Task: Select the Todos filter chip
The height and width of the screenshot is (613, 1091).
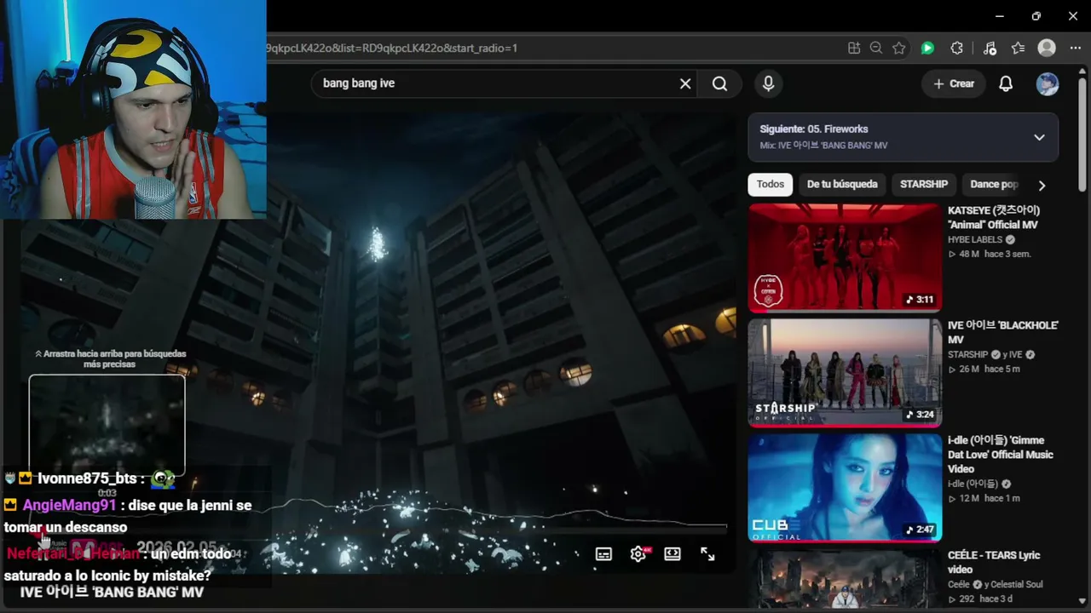Action: pyautogui.click(x=770, y=184)
